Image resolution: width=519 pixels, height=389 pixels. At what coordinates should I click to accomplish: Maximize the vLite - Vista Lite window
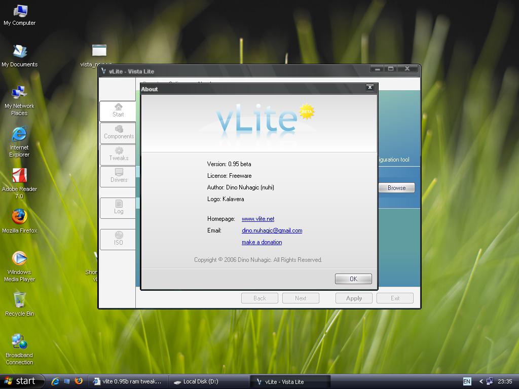point(391,68)
